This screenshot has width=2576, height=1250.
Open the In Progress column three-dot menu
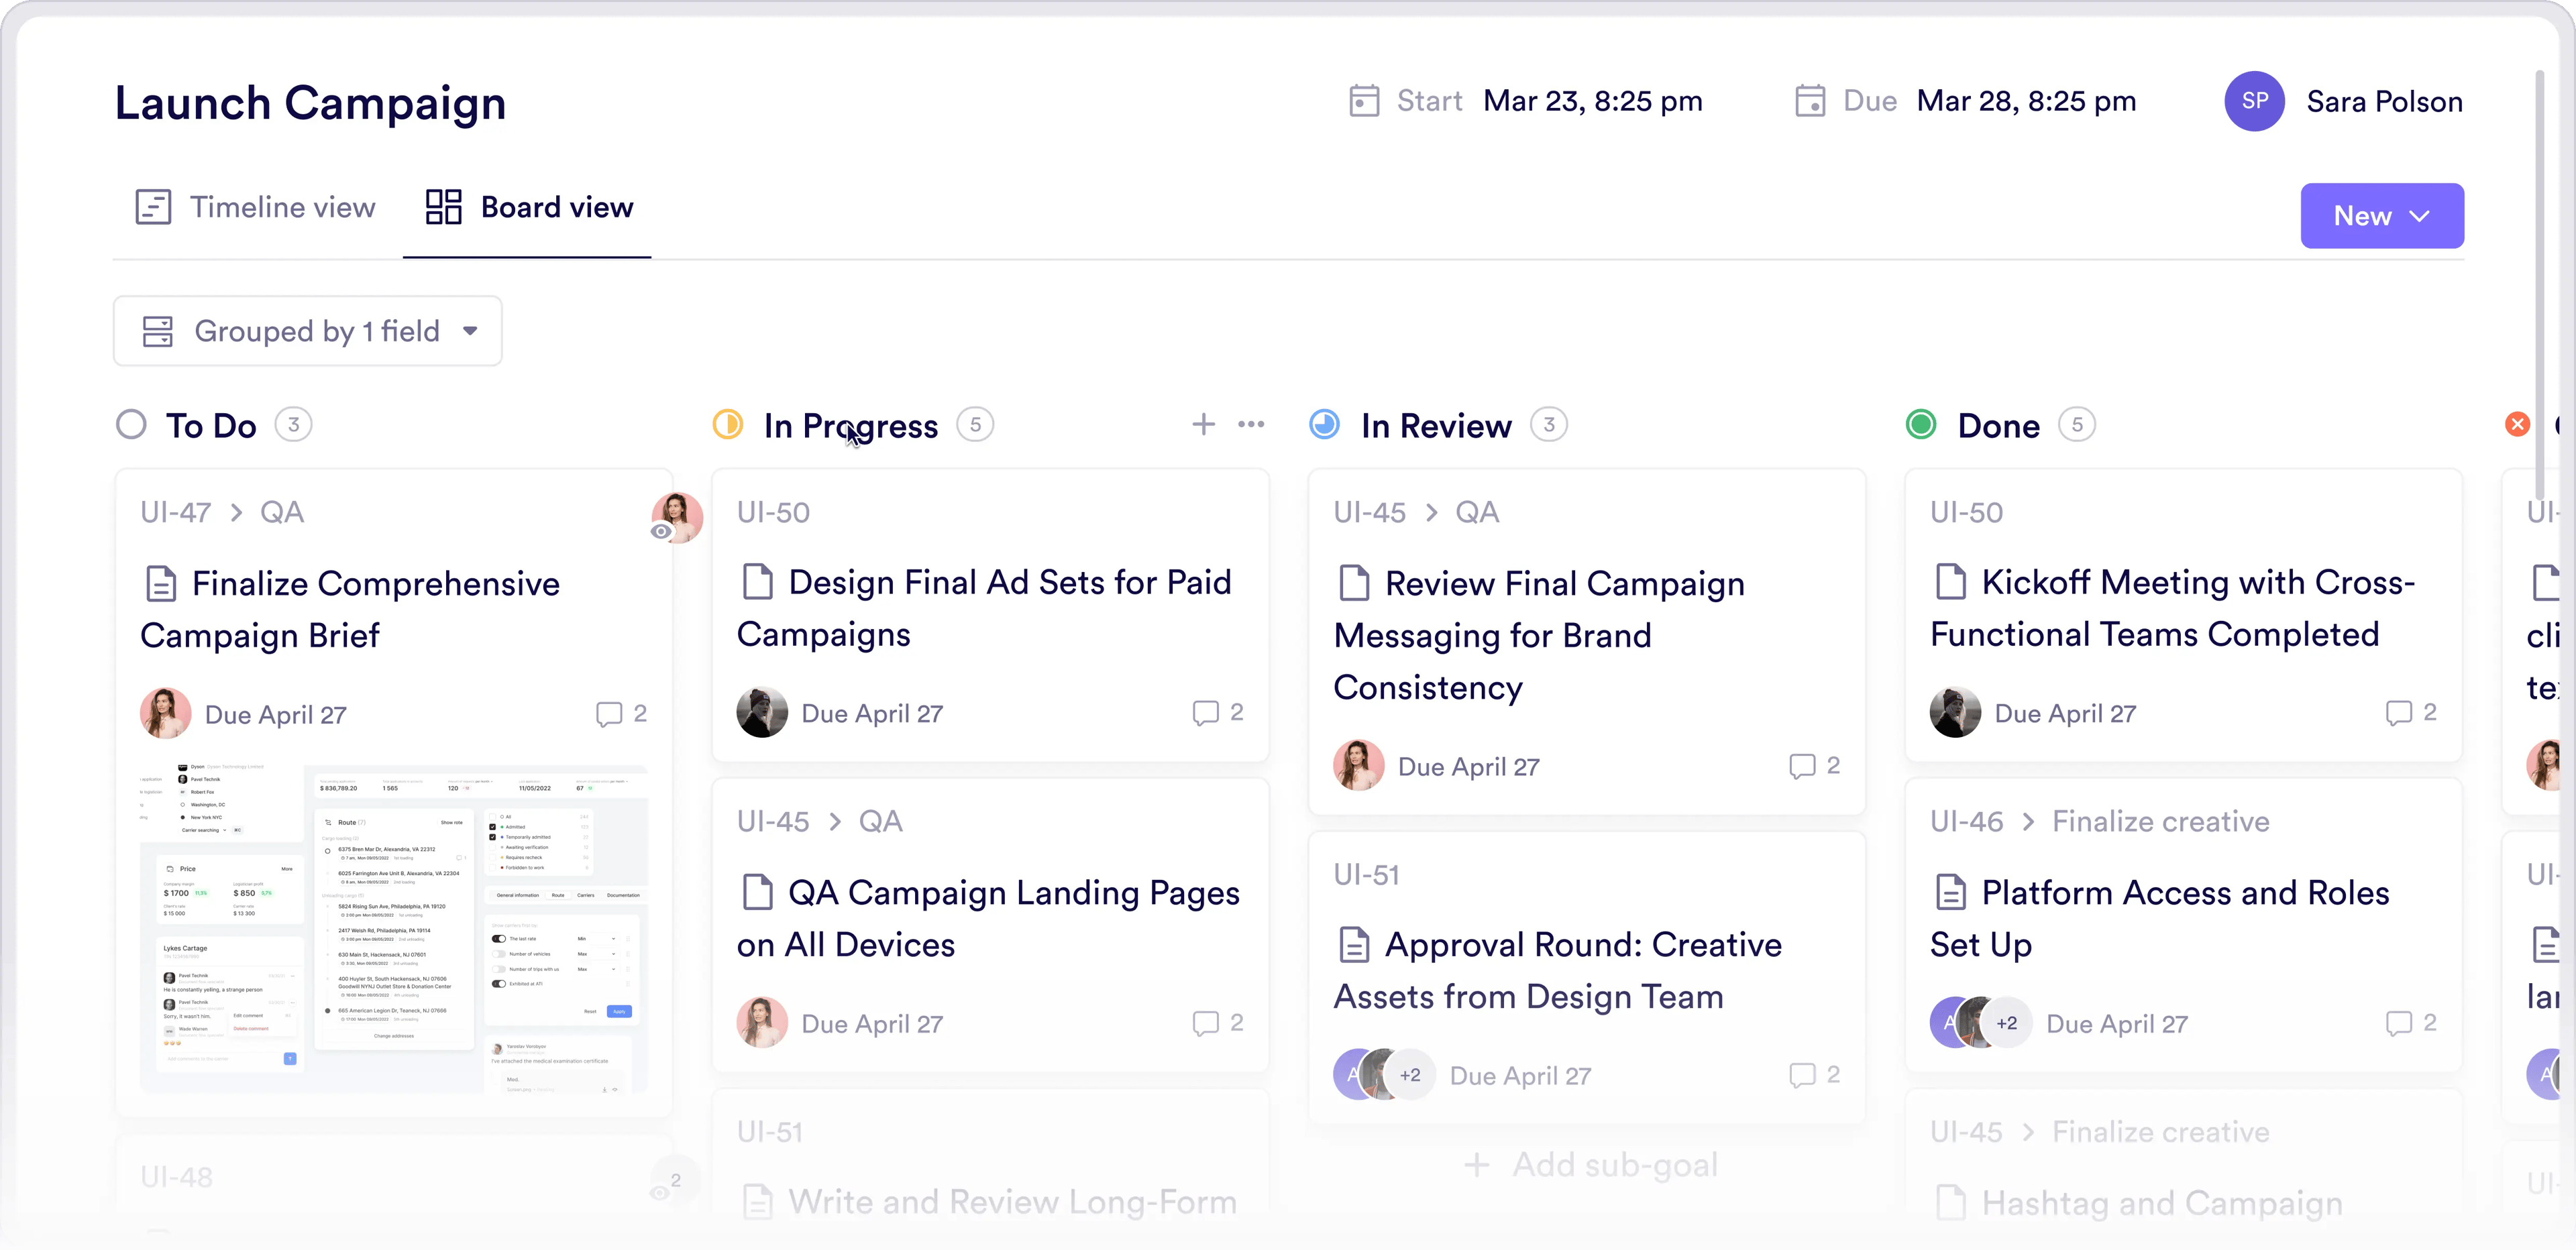1251,425
